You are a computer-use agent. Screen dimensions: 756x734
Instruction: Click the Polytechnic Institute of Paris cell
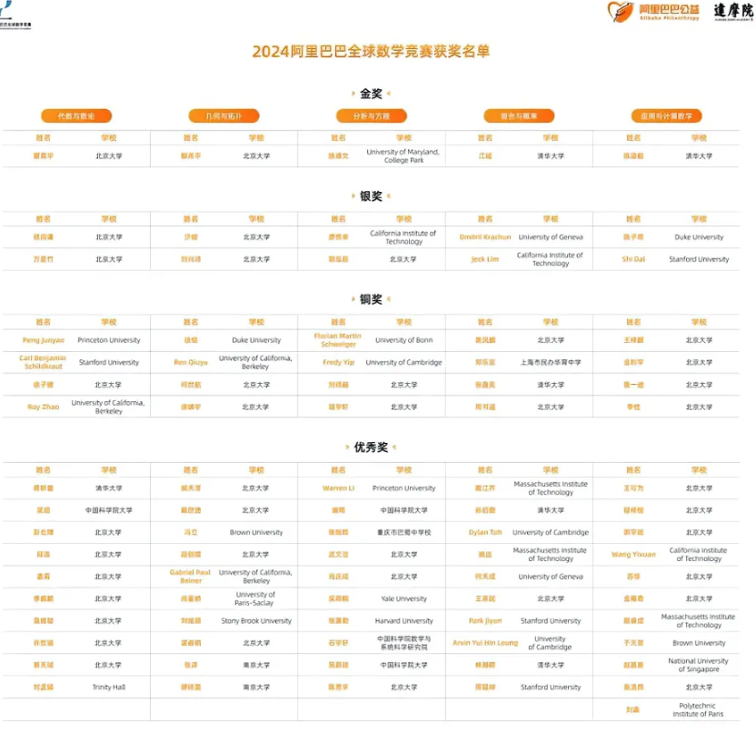(x=699, y=709)
